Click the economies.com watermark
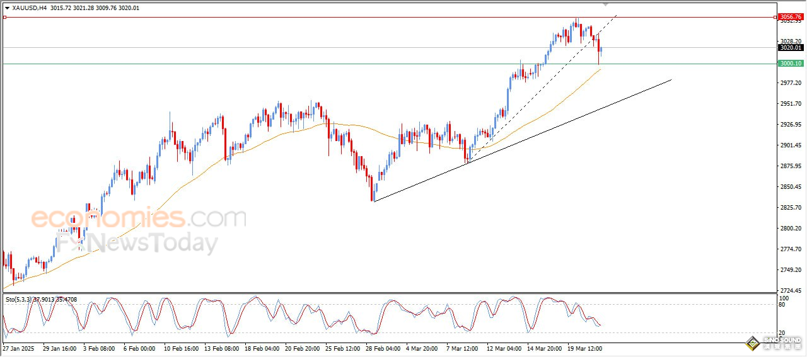This screenshot has width=807, height=357. click(x=138, y=218)
